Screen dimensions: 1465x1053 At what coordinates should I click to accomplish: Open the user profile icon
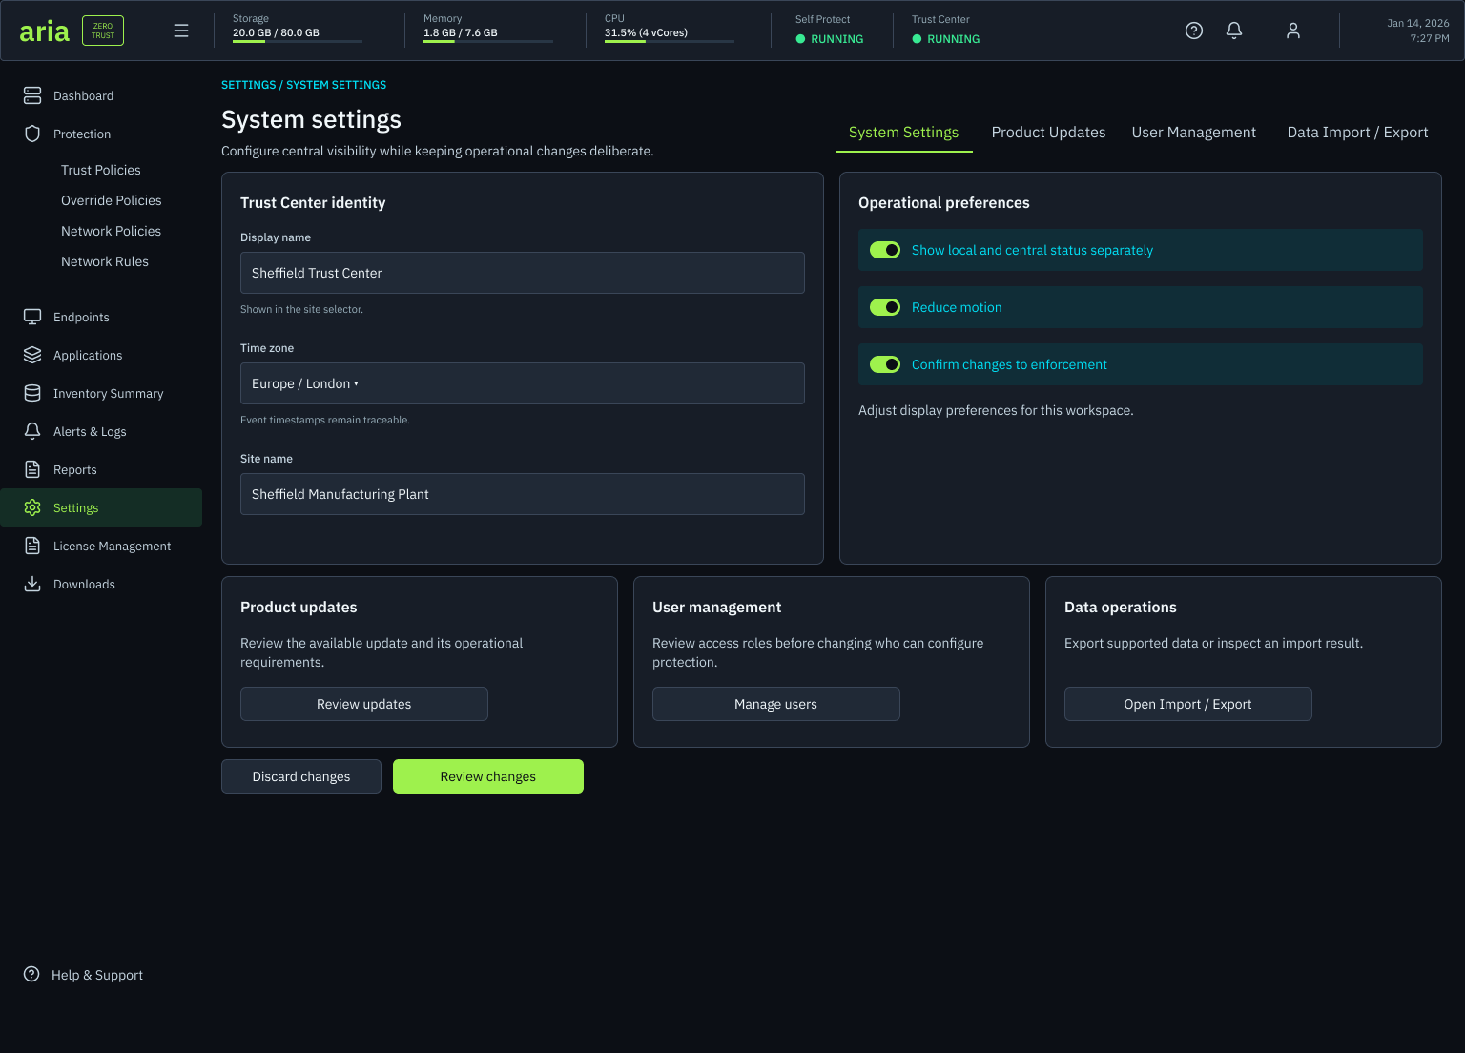point(1293,31)
